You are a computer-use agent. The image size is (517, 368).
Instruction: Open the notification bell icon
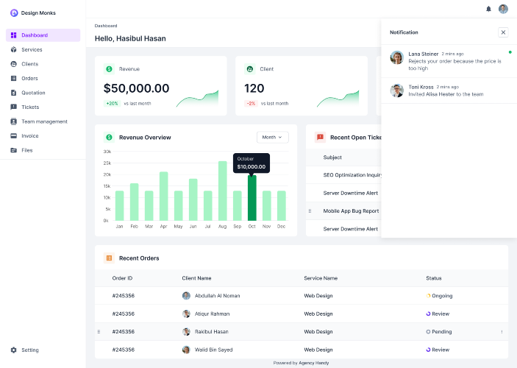click(488, 9)
